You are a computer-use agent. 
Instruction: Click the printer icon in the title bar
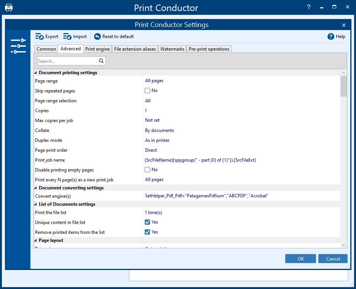click(x=9, y=7)
